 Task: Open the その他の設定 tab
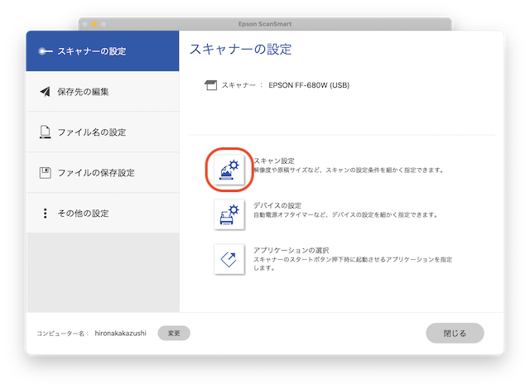(x=103, y=213)
